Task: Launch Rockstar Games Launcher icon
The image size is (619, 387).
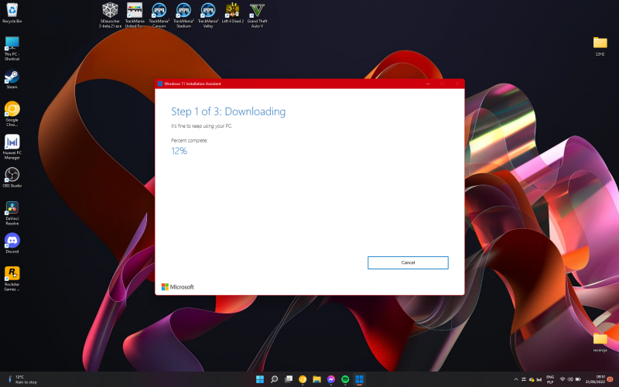Action: click(x=12, y=274)
